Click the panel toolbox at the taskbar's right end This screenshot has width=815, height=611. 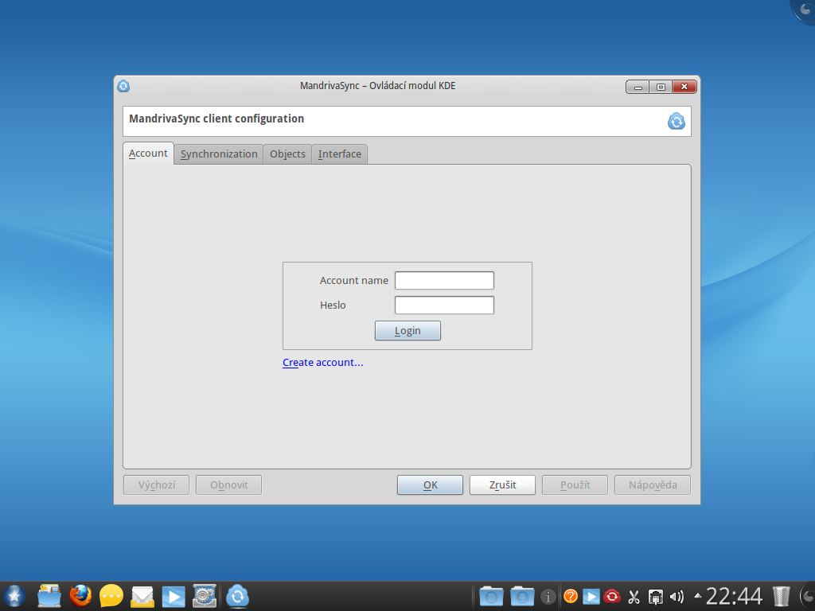(x=808, y=597)
